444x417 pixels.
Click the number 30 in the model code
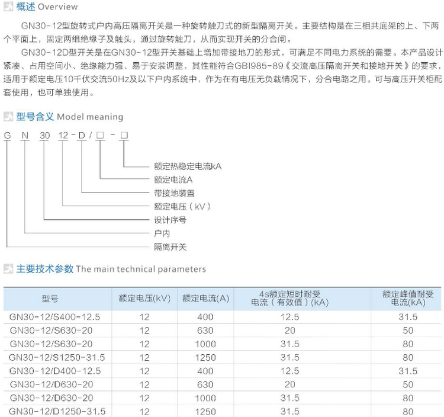45,136
